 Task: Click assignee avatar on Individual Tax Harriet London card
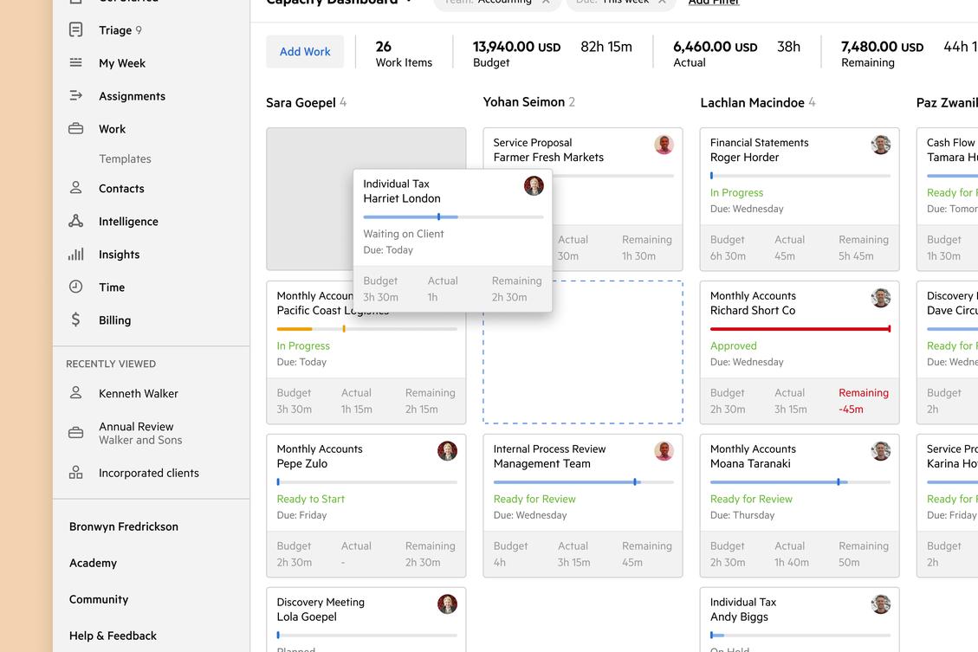(x=534, y=186)
